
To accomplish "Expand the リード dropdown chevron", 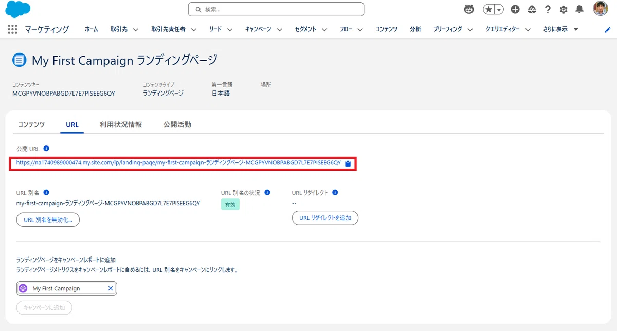I will click(230, 30).
